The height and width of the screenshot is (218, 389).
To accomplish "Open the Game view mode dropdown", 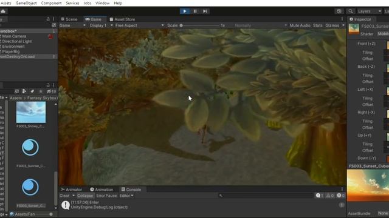I will (x=72, y=25).
